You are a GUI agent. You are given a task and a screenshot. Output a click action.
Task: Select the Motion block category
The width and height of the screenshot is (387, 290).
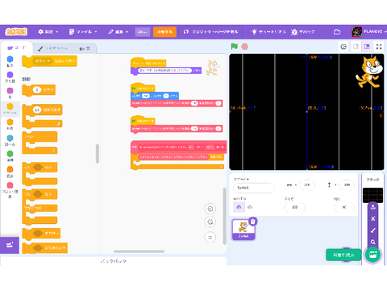(x=10, y=61)
